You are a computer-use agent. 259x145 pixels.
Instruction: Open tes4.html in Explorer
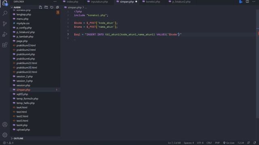(22, 108)
